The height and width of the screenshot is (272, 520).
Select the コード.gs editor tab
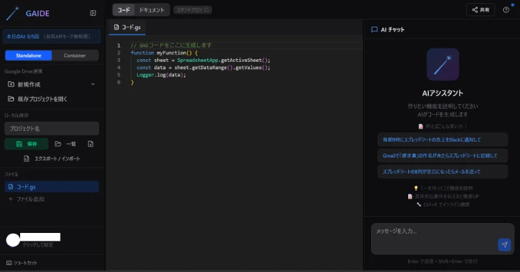point(128,27)
